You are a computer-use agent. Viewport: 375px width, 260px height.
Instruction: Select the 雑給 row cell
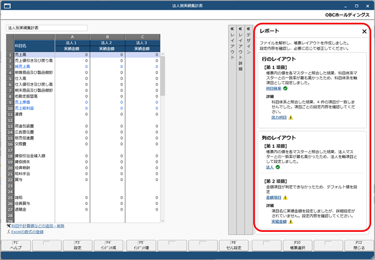click(x=35, y=198)
